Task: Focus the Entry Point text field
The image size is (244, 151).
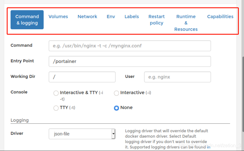Action: coord(130,61)
